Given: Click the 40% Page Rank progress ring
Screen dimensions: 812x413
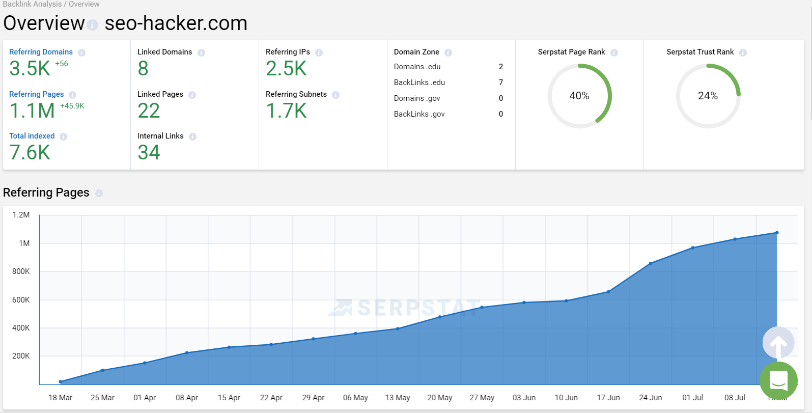Looking at the screenshot, I should [579, 96].
